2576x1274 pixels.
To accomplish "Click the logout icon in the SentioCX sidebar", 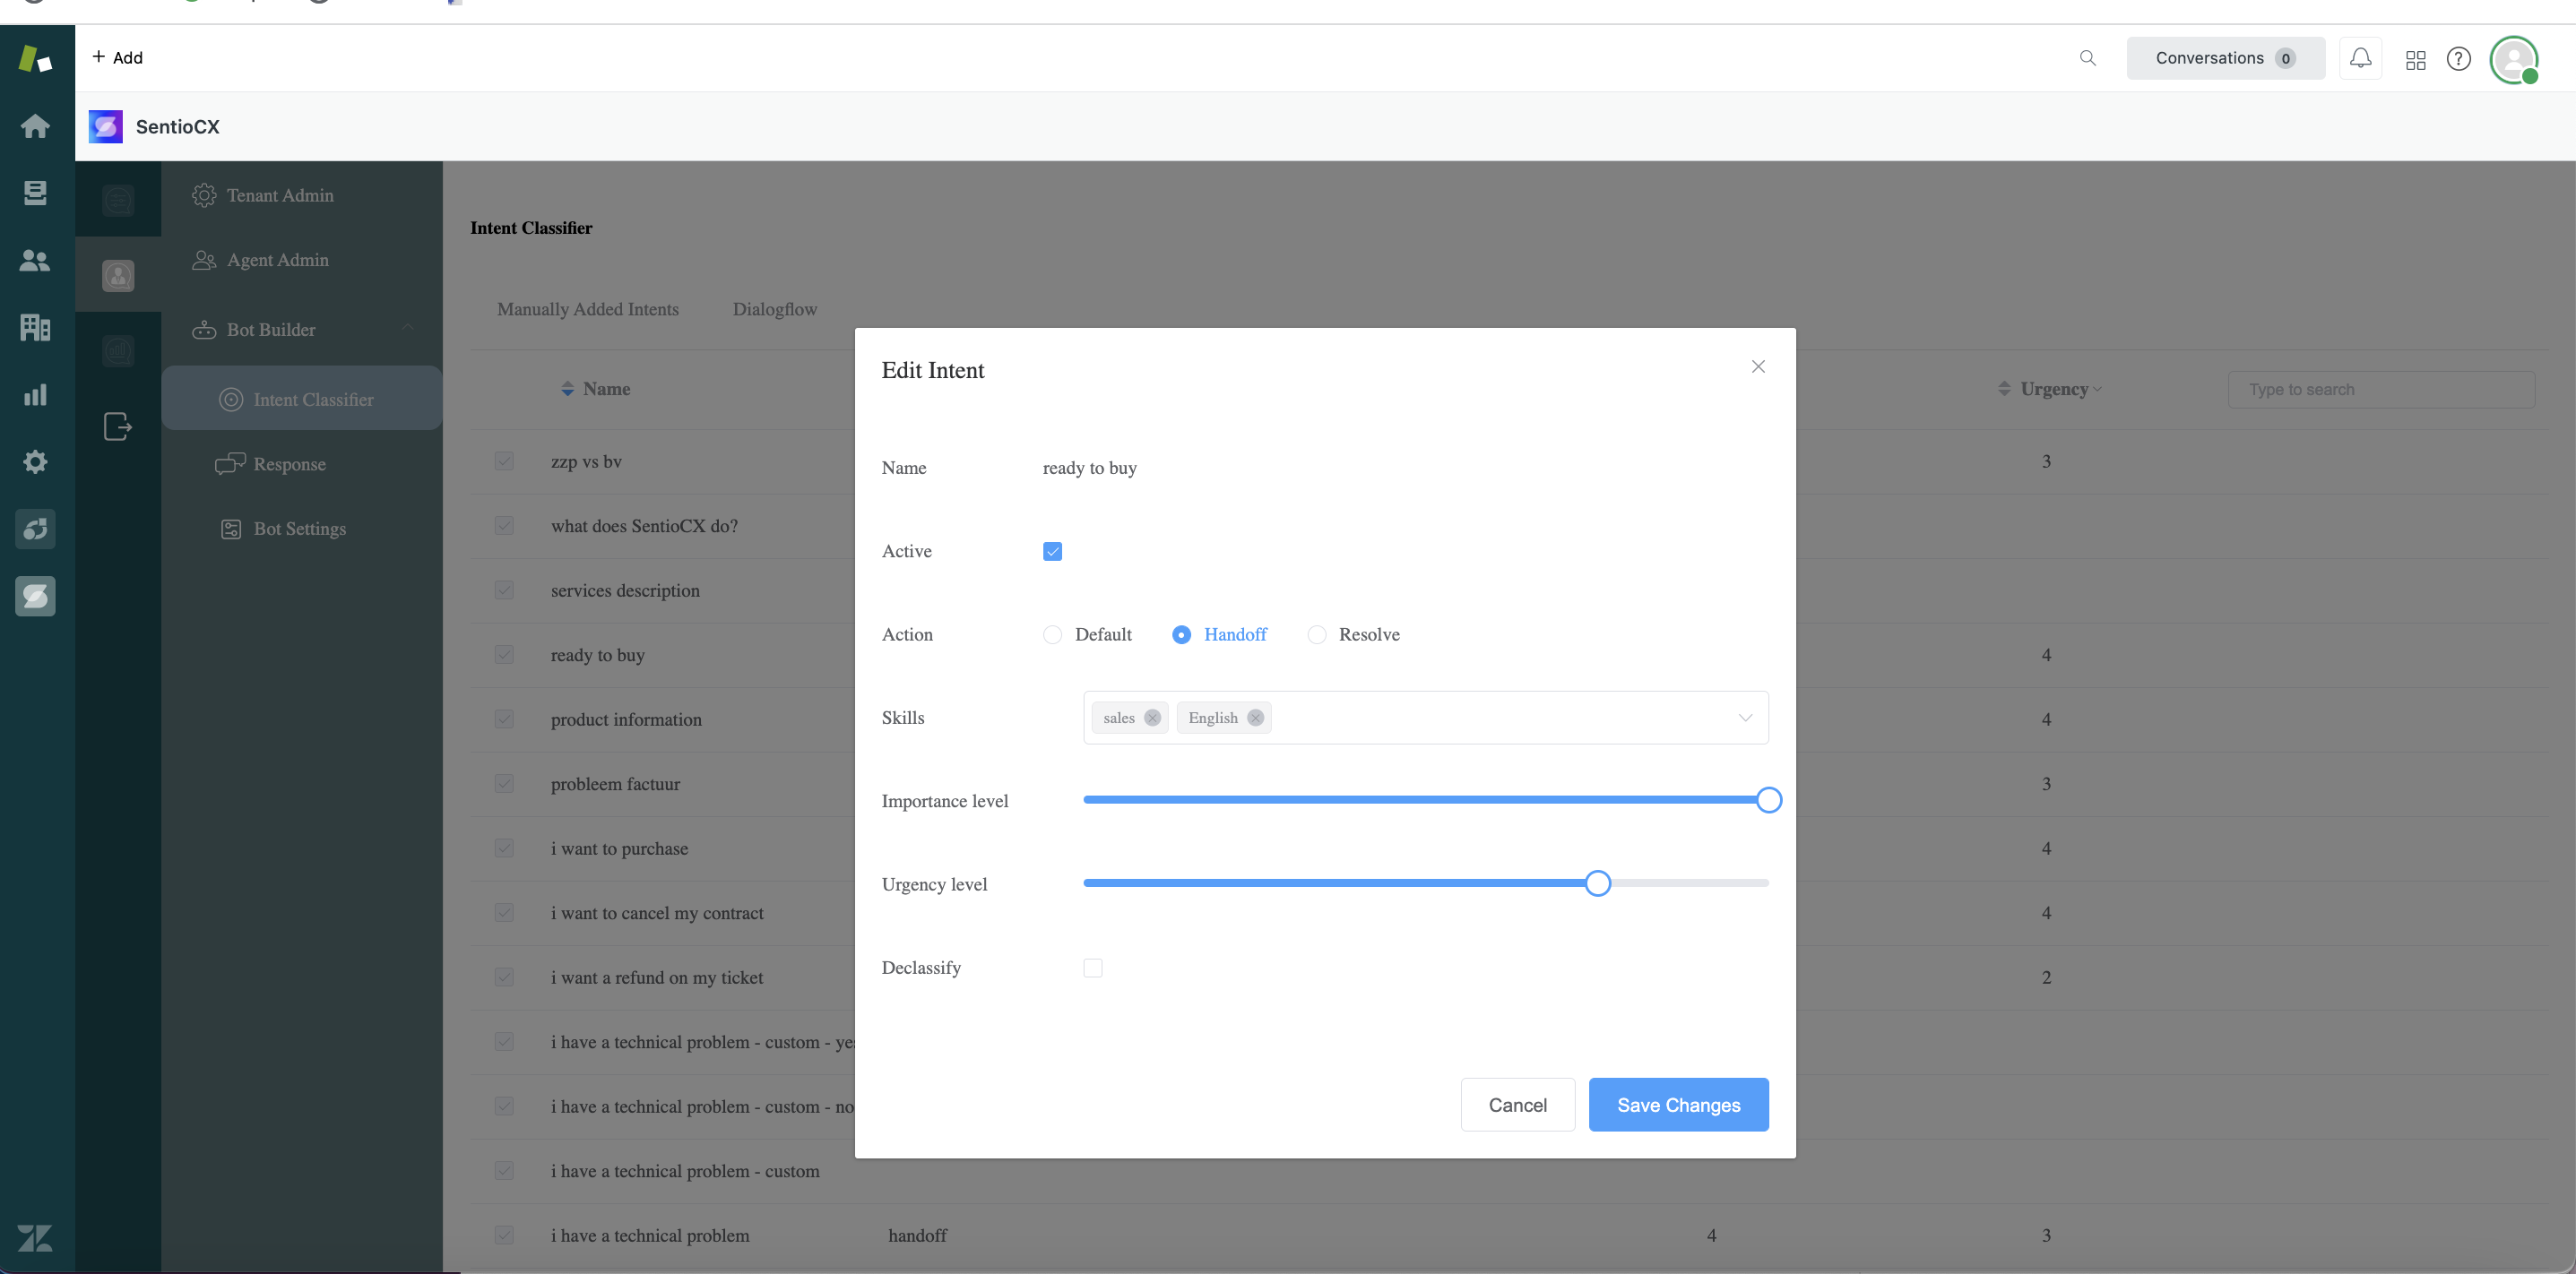I will tap(118, 426).
